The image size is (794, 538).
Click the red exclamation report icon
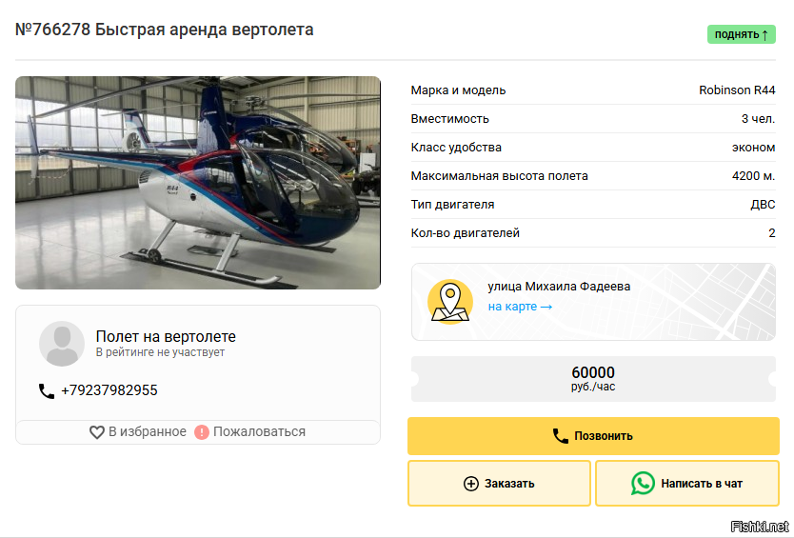pyautogui.click(x=202, y=432)
